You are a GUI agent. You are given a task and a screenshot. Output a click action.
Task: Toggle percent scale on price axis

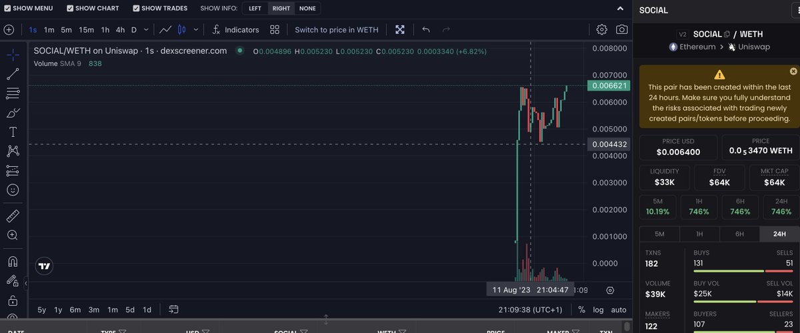coord(581,310)
